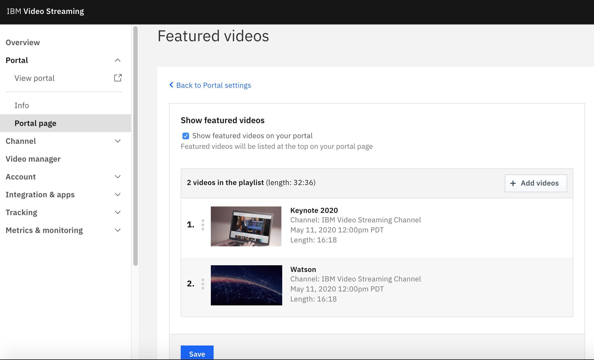Click the sidebar vertical scrollbar
This screenshot has width=594, height=360.
[136, 146]
